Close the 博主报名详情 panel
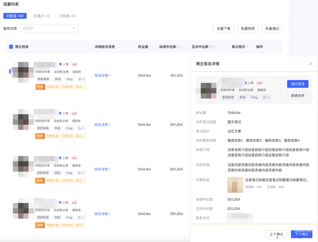The width and height of the screenshot is (318, 242). [x=311, y=64]
